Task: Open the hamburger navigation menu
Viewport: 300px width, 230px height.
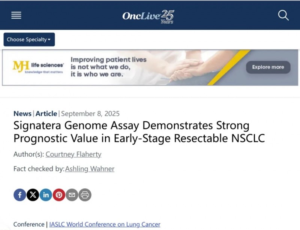Action: tap(16, 15)
